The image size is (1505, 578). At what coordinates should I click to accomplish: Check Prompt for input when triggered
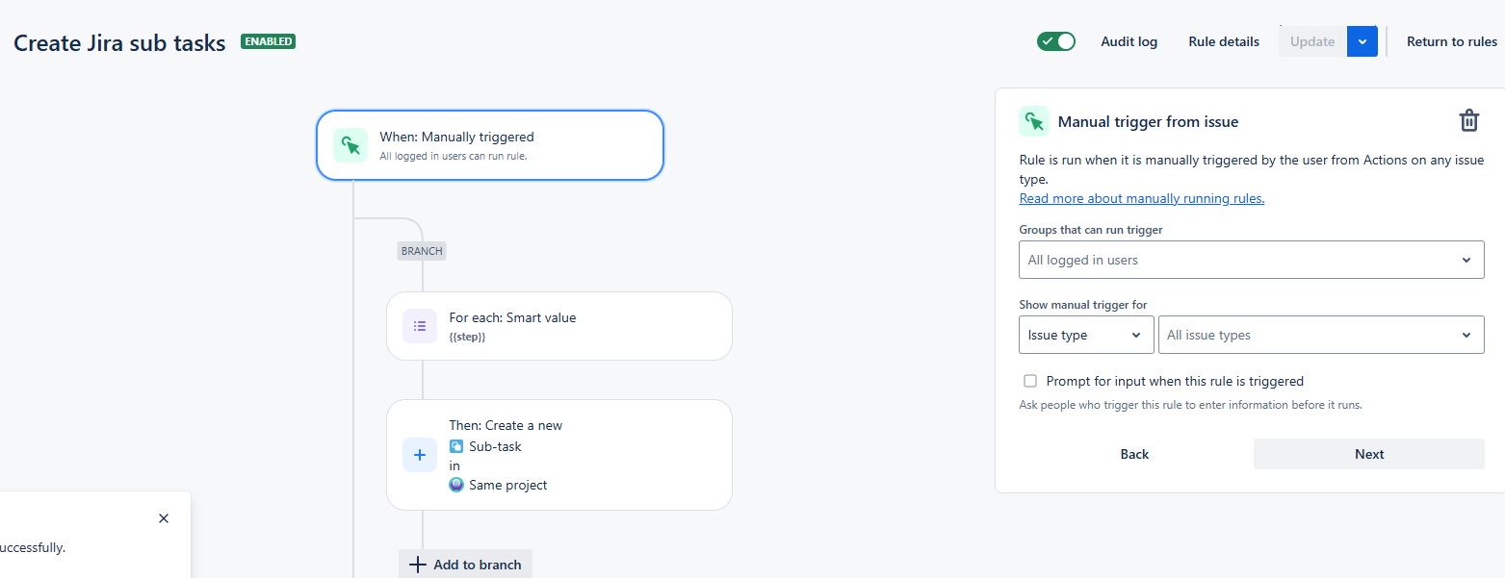[x=1030, y=381]
